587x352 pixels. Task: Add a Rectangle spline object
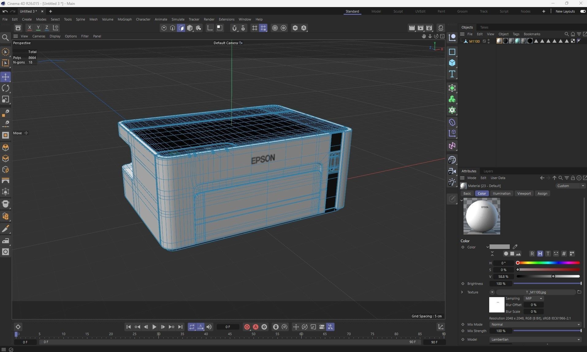(x=452, y=52)
